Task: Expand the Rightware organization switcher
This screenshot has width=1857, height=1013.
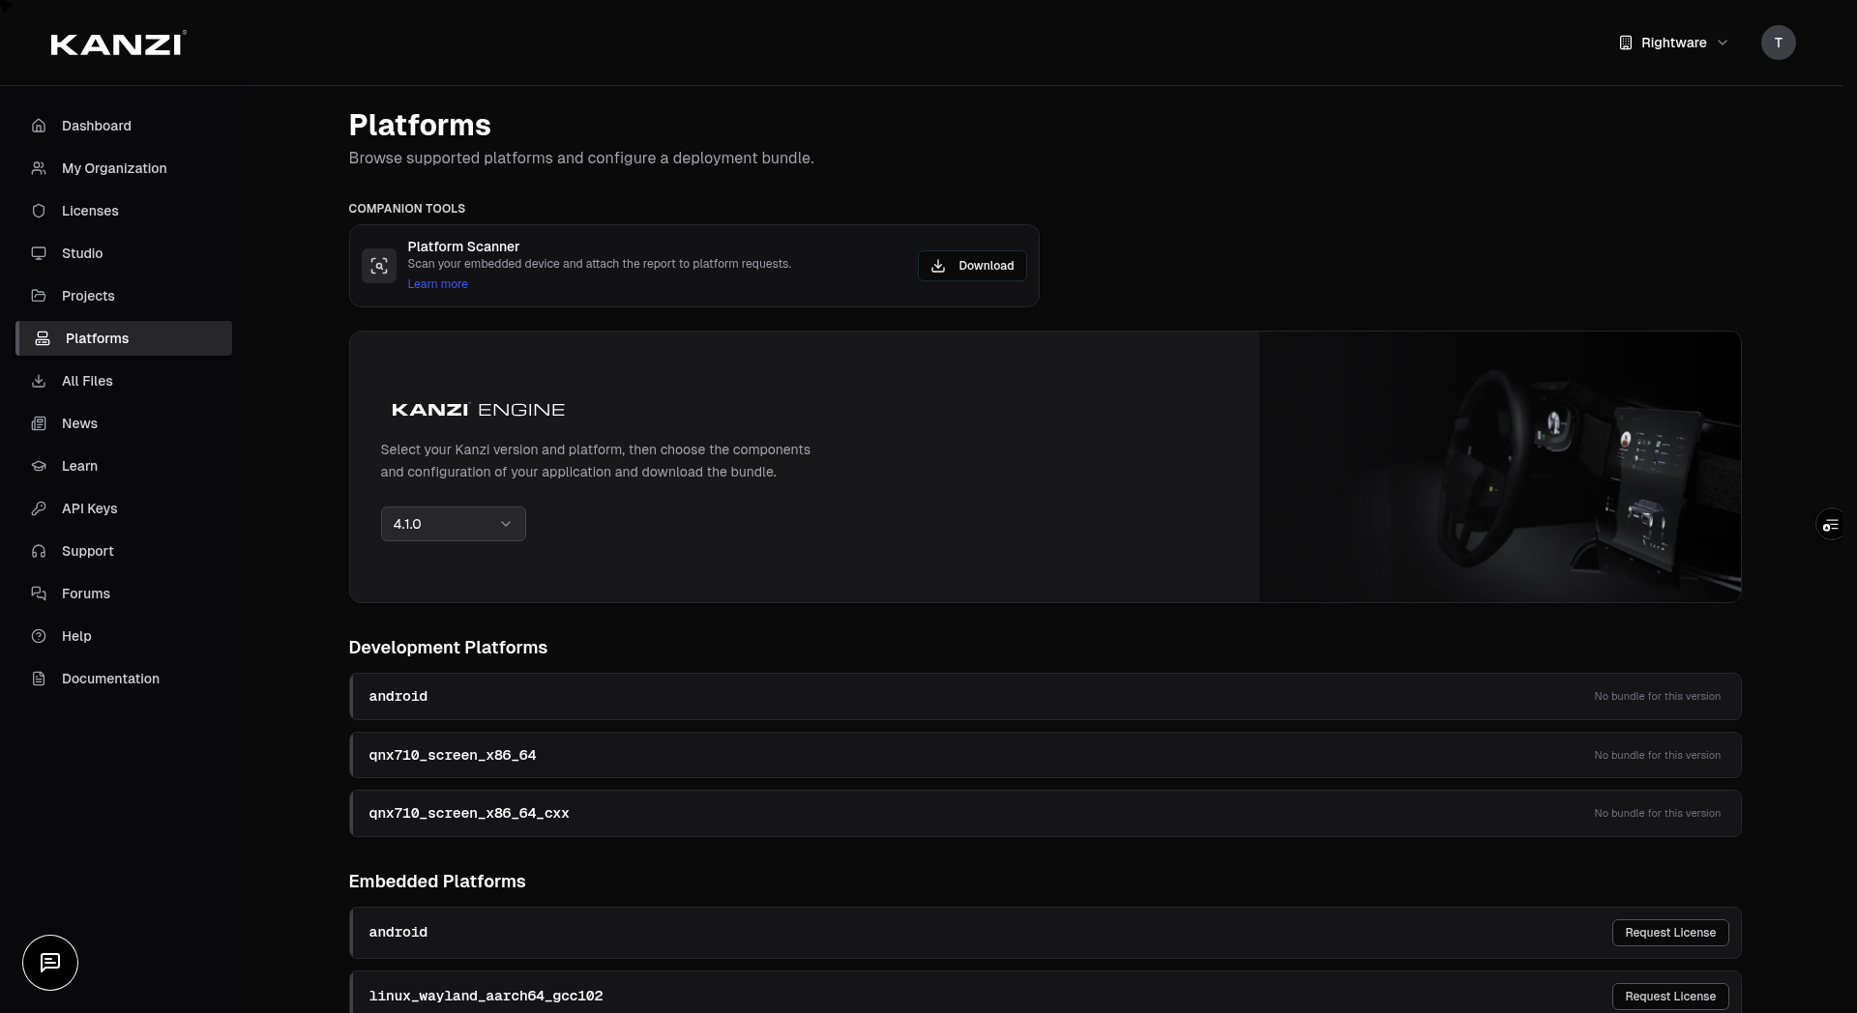Action: 1673,43
